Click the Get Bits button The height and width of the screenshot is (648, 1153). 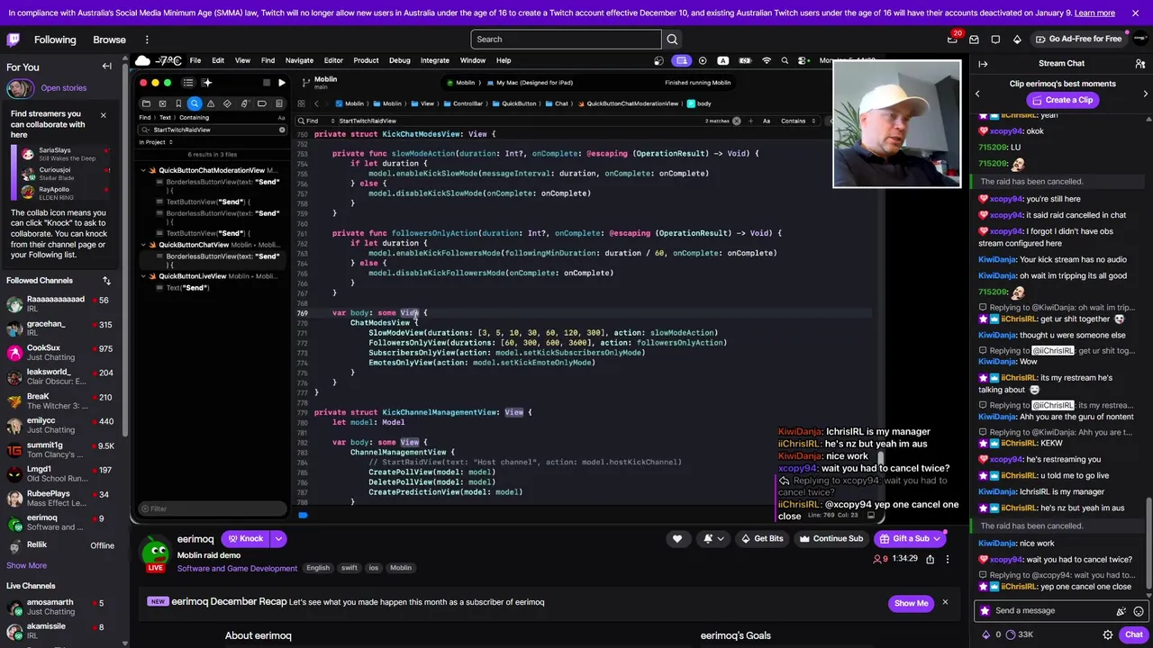pyautogui.click(x=761, y=538)
